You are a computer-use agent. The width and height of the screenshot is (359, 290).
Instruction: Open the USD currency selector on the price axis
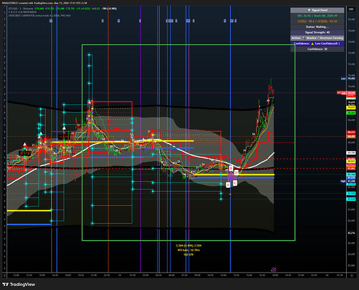(x=351, y=9)
